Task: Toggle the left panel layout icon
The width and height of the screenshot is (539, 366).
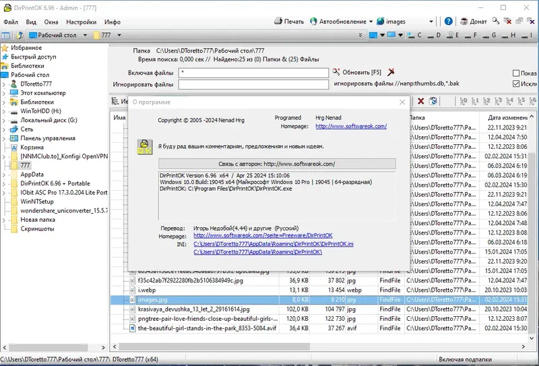Action: tap(5, 35)
